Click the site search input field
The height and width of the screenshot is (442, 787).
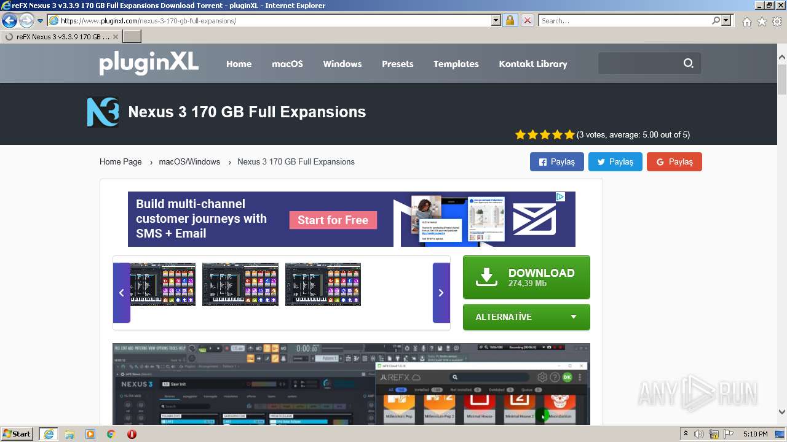(639, 63)
